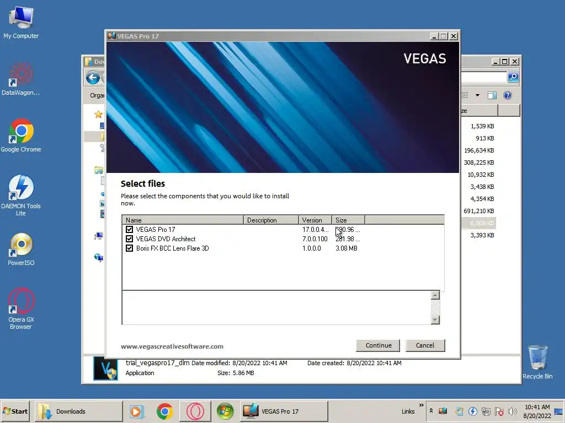Open the DataWagon desktop shortcut
The height and width of the screenshot is (423, 565).
[x=21, y=79]
